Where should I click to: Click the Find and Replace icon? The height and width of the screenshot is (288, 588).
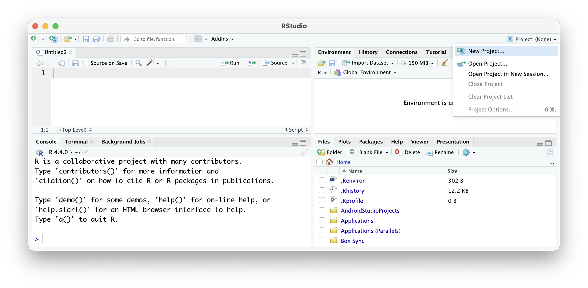(x=138, y=63)
